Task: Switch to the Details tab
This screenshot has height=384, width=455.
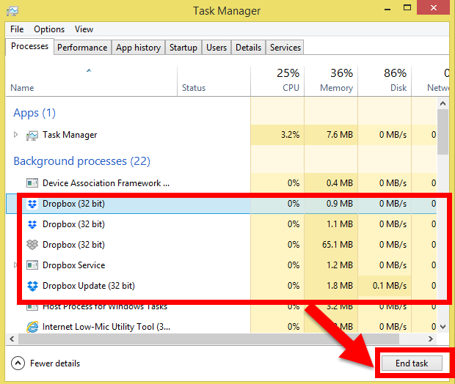Action: click(248, 48)
